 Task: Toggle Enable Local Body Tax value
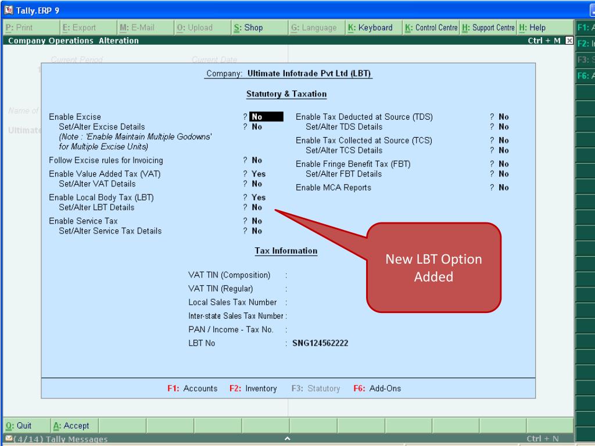tap(259, 197)
